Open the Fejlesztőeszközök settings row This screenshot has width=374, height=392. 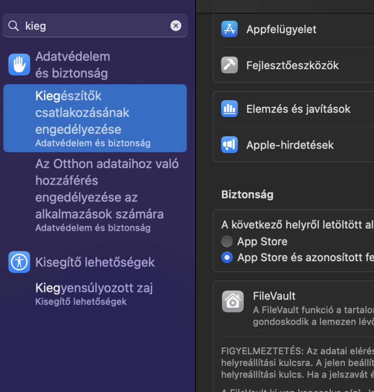(x=294, y=65)
